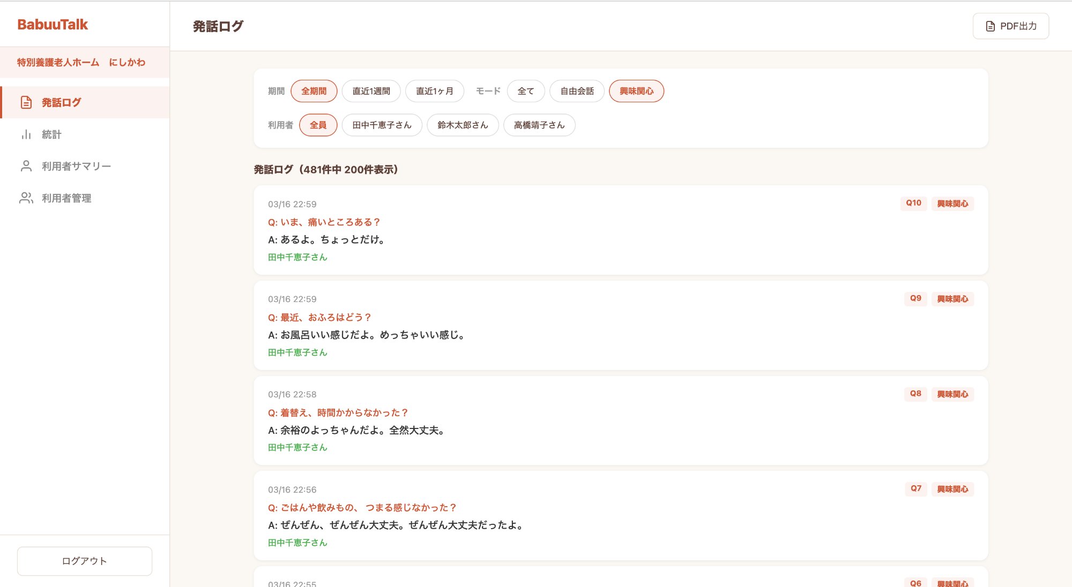This screenshot has height=587, width=1072.
Task: Select the document icon next to 発話ログ
Action: click(x=26, y=102)
